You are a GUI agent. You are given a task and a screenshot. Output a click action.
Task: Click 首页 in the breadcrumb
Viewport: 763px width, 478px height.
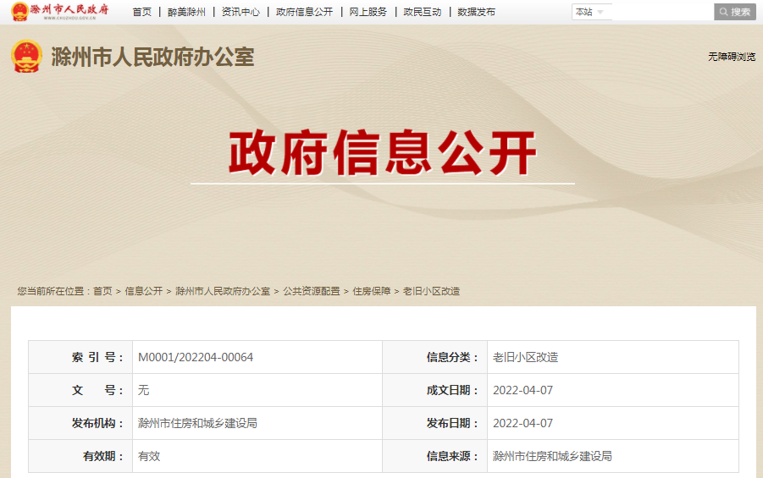click(x=102, y=291)
